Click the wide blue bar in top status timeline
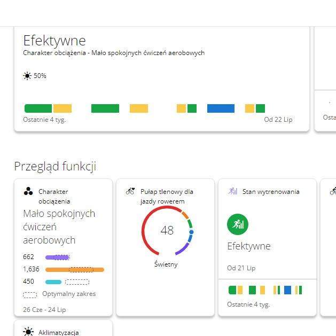This screenshot has height=336, width=336. (221, 108)
